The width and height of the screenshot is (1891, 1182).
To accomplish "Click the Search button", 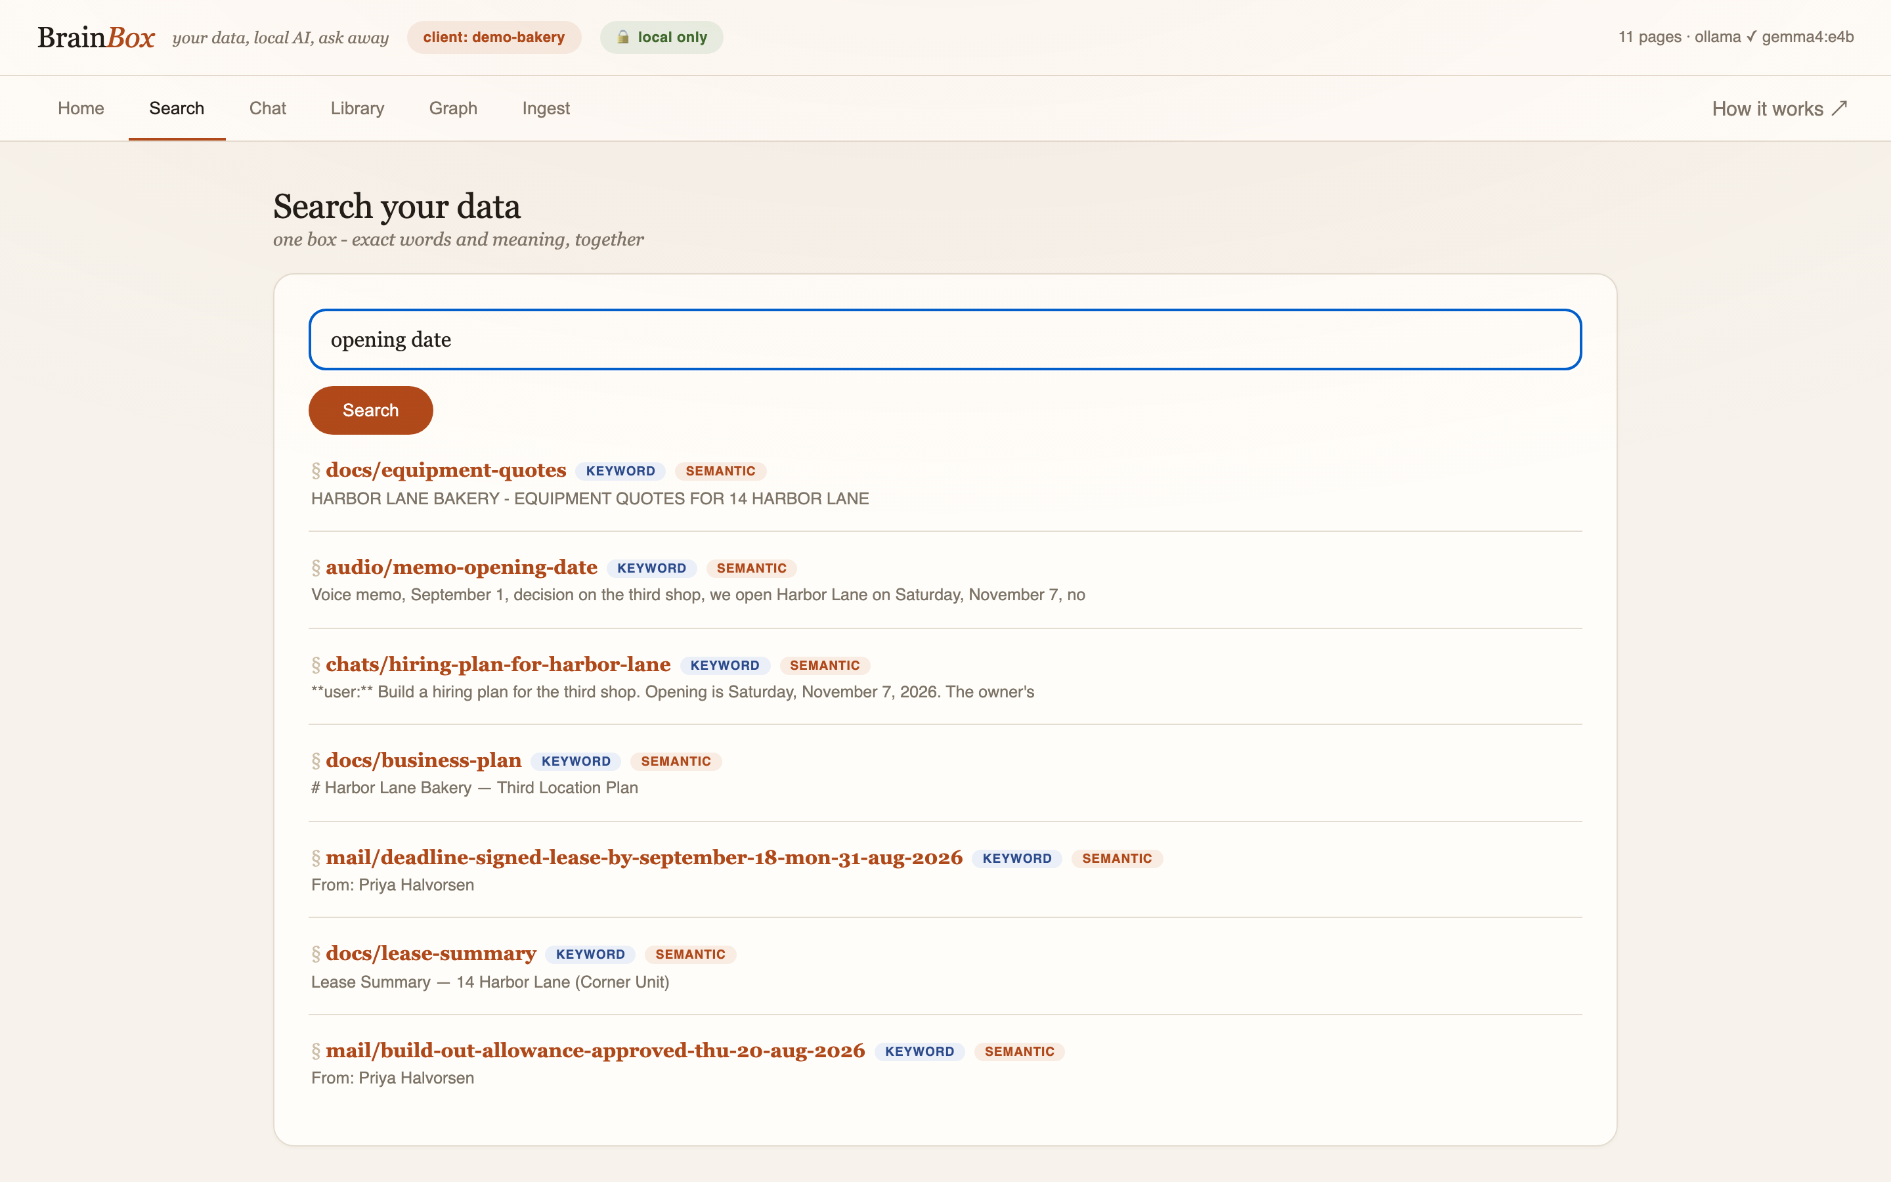I will pyautogui.click(x=370, y=410).
